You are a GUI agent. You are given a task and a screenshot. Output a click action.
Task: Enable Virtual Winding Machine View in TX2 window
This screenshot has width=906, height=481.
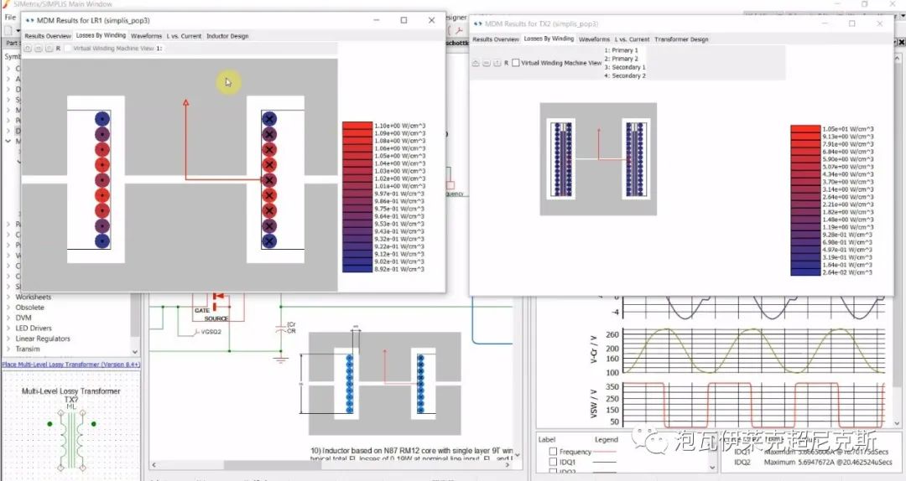point(516,63)
